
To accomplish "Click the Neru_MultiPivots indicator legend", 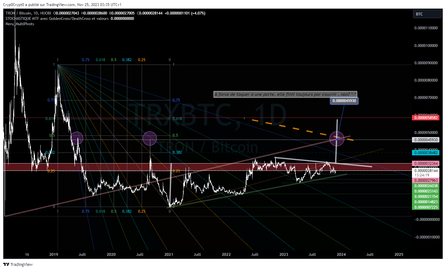I will (x=20, y=24).
